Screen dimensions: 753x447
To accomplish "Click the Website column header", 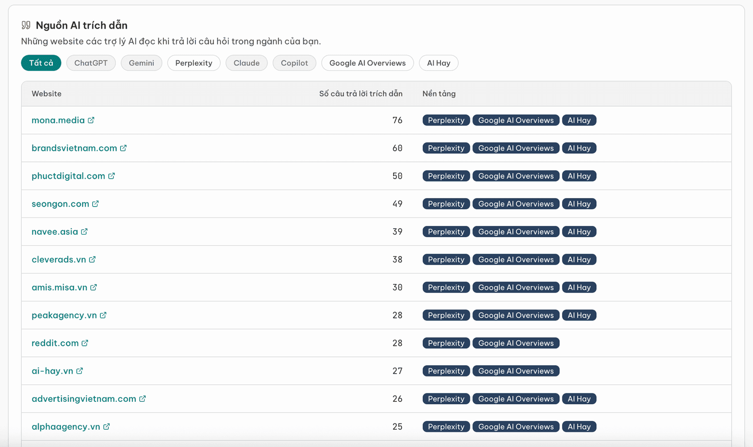I will (x=47, y=94).
